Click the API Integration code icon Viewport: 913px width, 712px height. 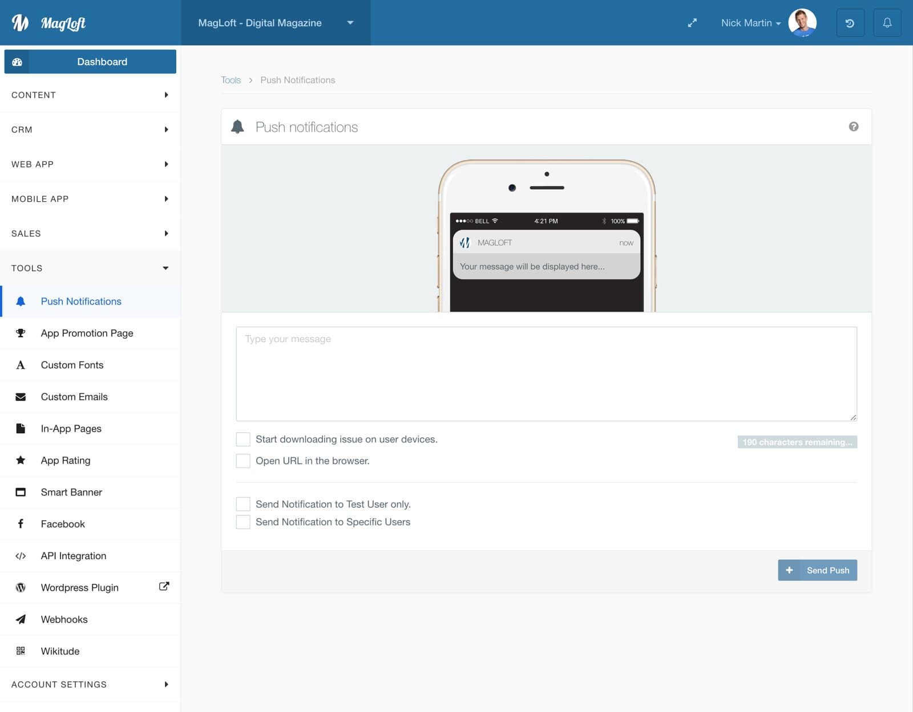[x=21, y=556]
